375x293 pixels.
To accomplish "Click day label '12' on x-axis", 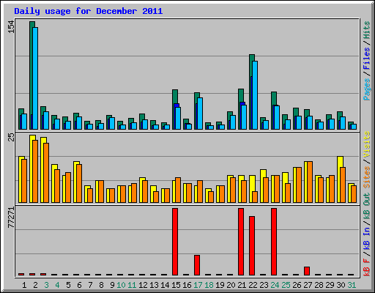I will (143, 285).
